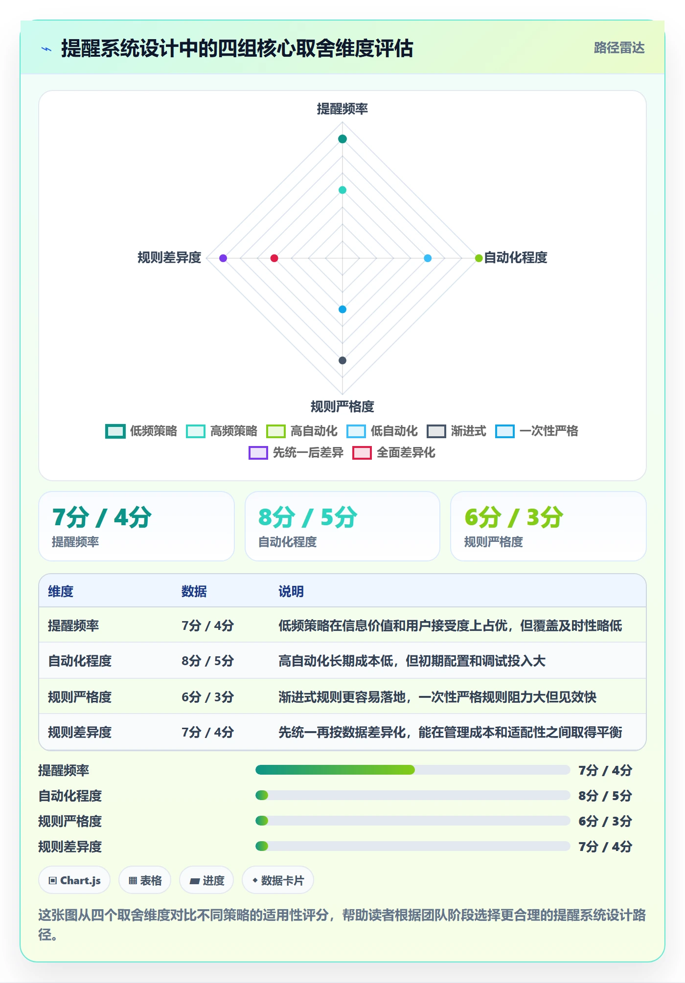Click the 提醒频率 progress bar
This screenshot has width=685, height=983.
point(412,770)
